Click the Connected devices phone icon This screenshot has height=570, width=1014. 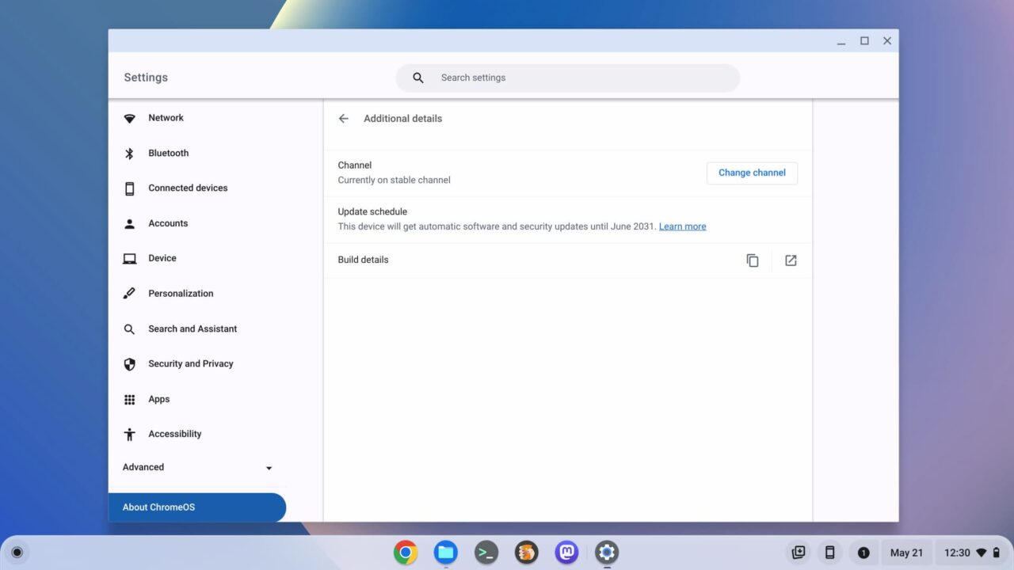coord(130,188)
